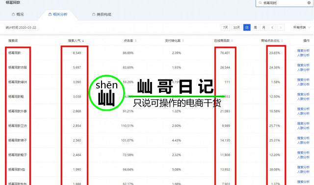Image resolution: width=314 pixels, height=185 pixels.
Task: Go to previous date with left arrow
Action: pos(272,27)
